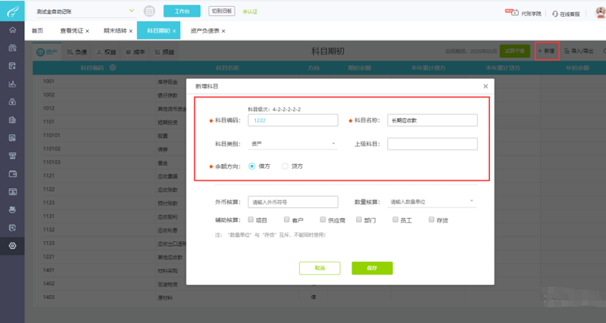Image resolution: width=606 pixels, height=323 pixels.
Task: Close the 查看凭证 tab
Action: coord(87,31)
